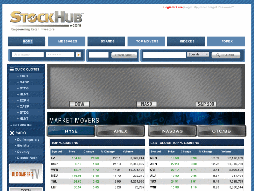The height and width of the screenshot is (191, 254).
Task: Focus the Username input field
Action: [28, 55]
